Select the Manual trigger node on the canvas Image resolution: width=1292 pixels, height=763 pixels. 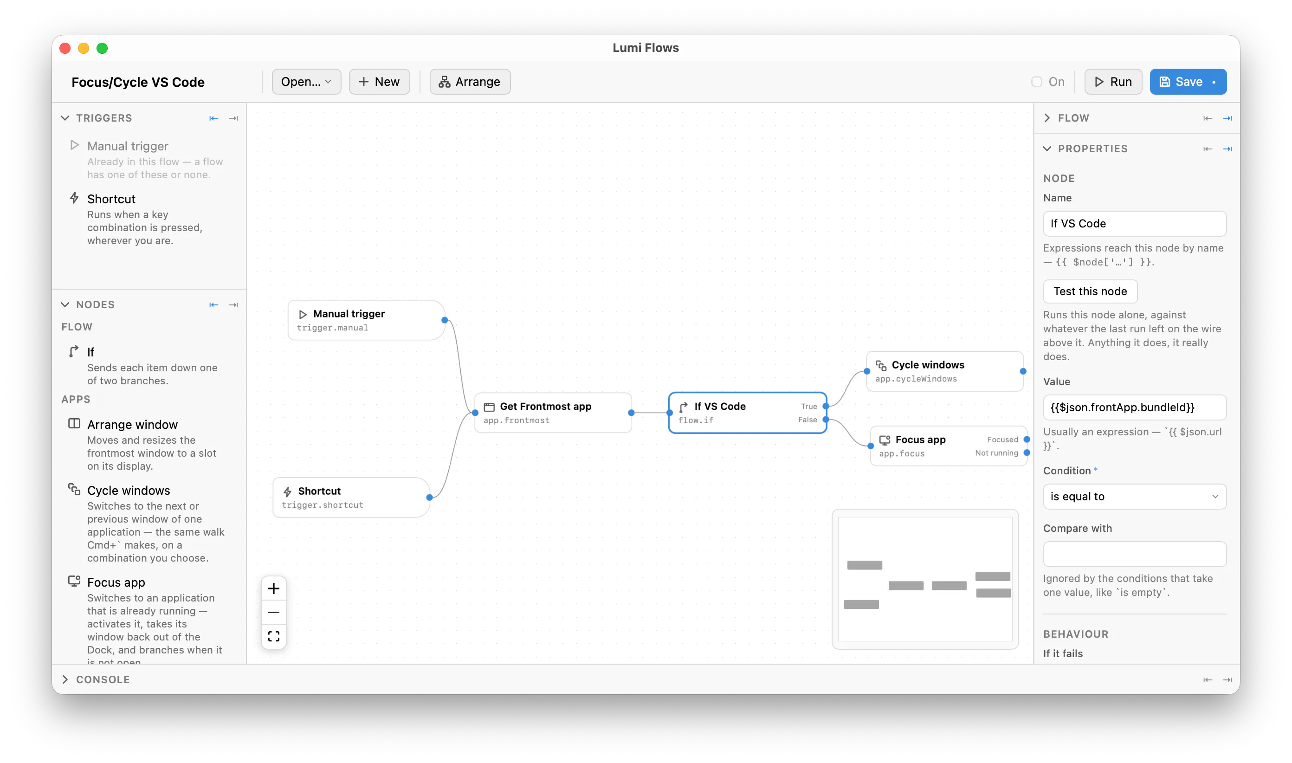click(x=366, y=320)
